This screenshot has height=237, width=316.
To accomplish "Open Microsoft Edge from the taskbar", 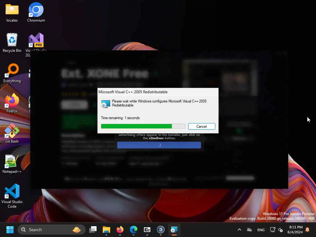I will 133,230.
